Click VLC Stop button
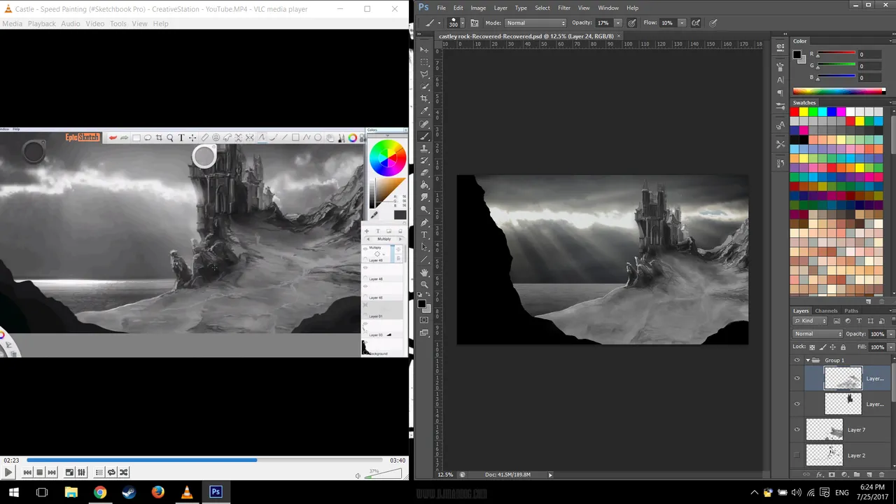 [x=39, y=472]
